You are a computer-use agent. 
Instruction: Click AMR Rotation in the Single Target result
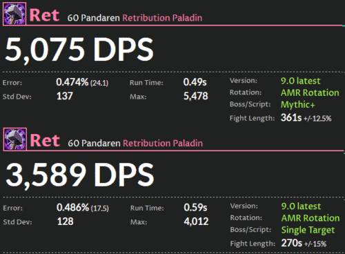310,218
